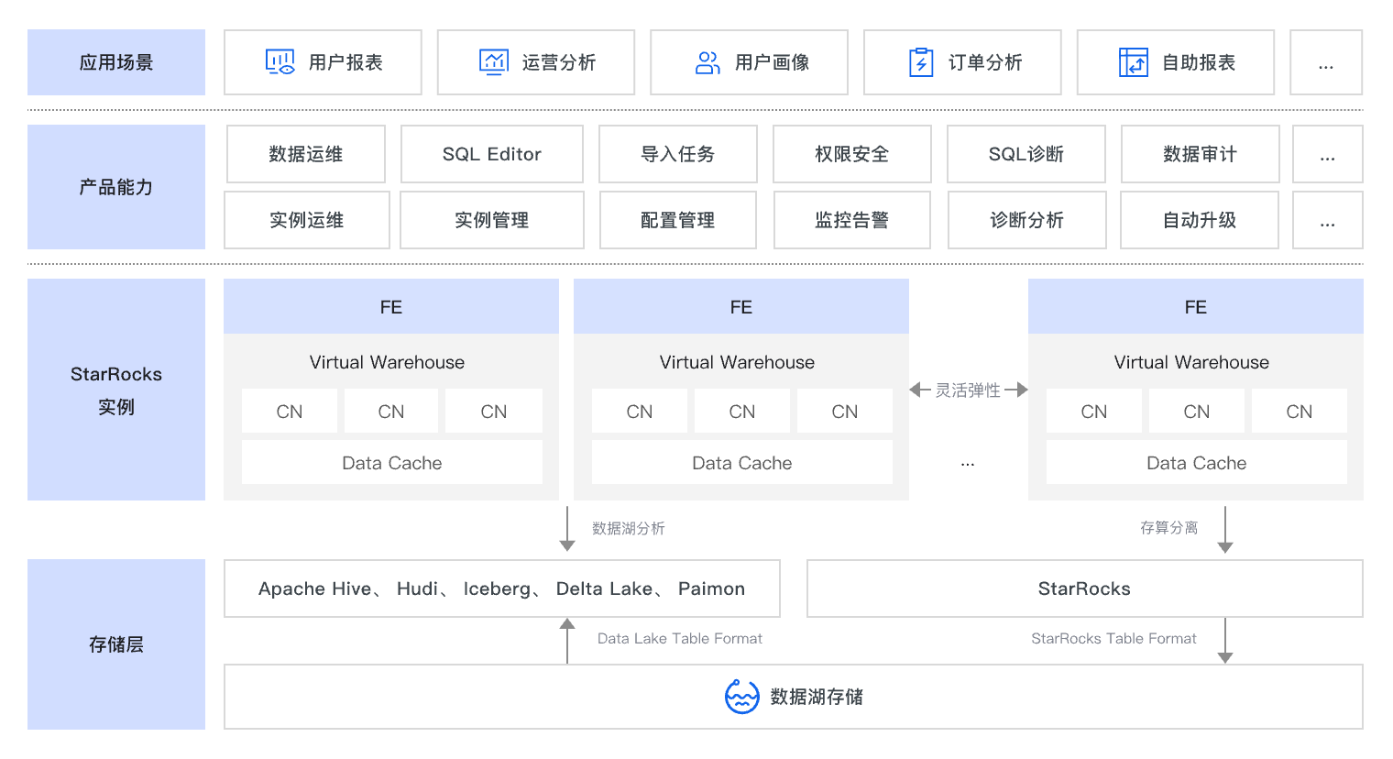Enable 自动升级 automatic upgrades
Image resolution: width=1393 pixels, height=759 pixels.
[x=1199, y=220]
